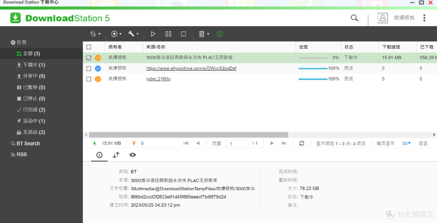Click the stop task square button

point(183,34)
